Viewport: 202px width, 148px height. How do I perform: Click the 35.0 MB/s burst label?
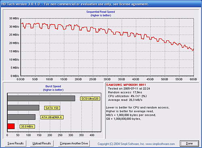(x=27, y=127)
